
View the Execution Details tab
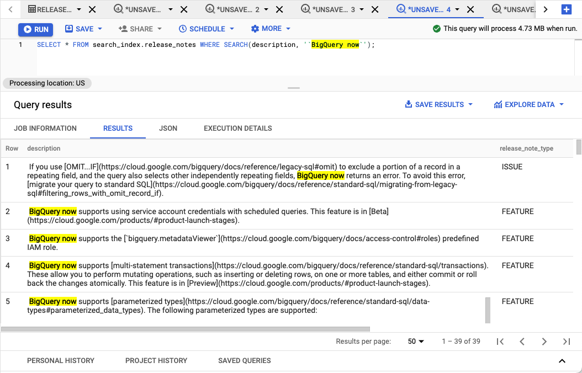(237, 128)
